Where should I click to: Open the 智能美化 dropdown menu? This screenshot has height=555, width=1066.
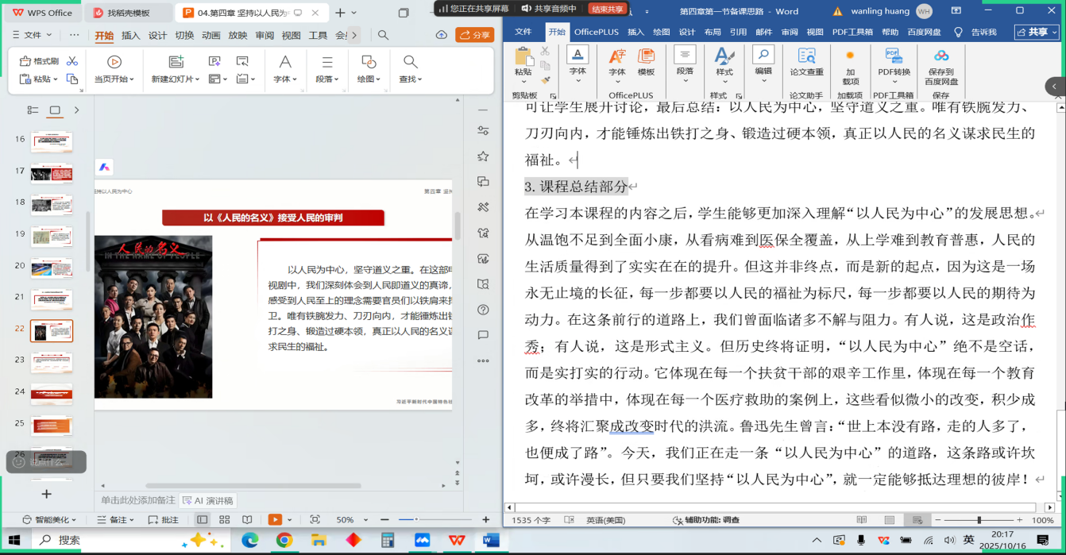coord(49,519)
